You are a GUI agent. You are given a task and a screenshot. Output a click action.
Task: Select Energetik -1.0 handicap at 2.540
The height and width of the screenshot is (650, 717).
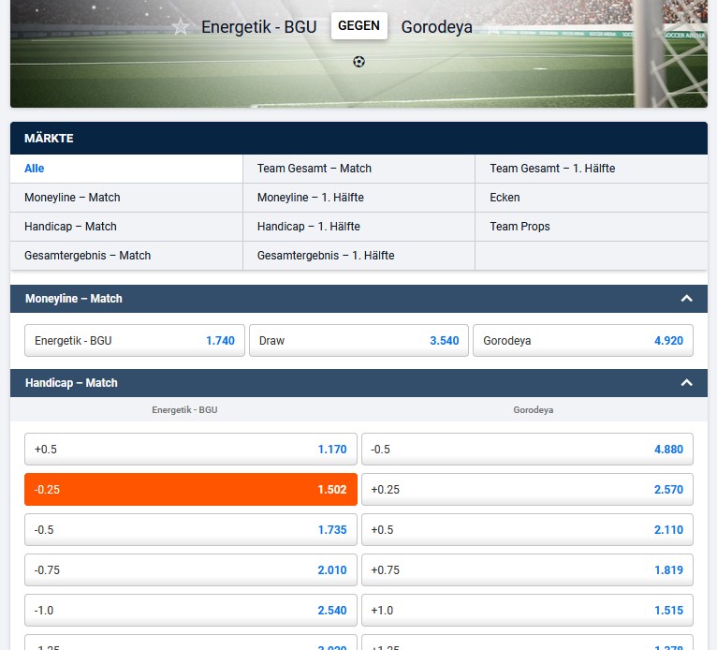pyautogui.click(x=191, y=611)
